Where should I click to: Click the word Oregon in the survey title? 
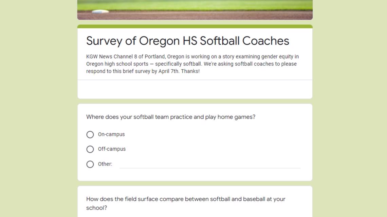tap(160, 41)
